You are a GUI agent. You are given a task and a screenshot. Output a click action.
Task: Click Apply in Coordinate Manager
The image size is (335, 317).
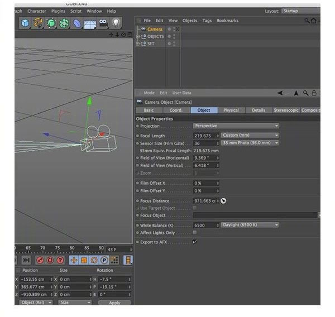point(114,302)
